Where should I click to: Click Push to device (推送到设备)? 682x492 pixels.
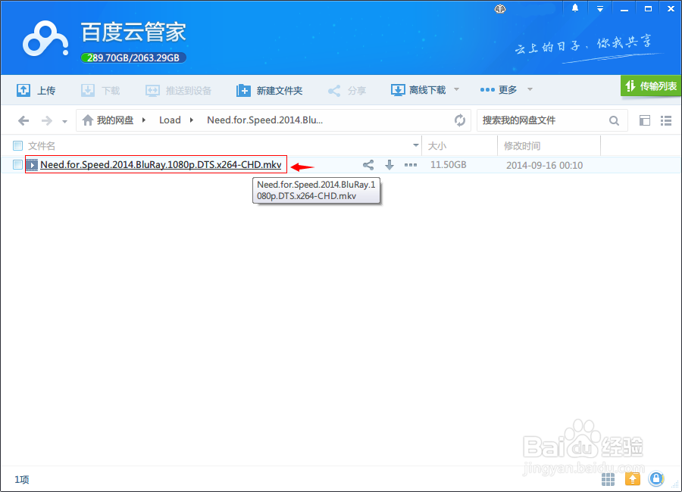[178, 90]
